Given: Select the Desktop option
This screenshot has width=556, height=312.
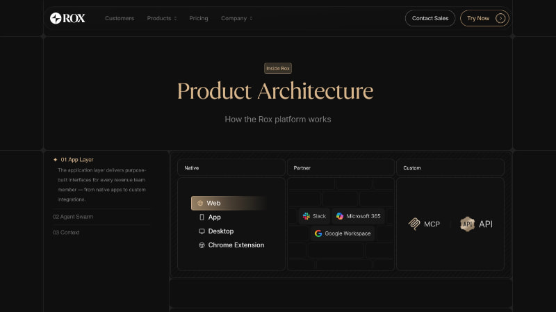Looking at the screenshot, I should [216, 231].
